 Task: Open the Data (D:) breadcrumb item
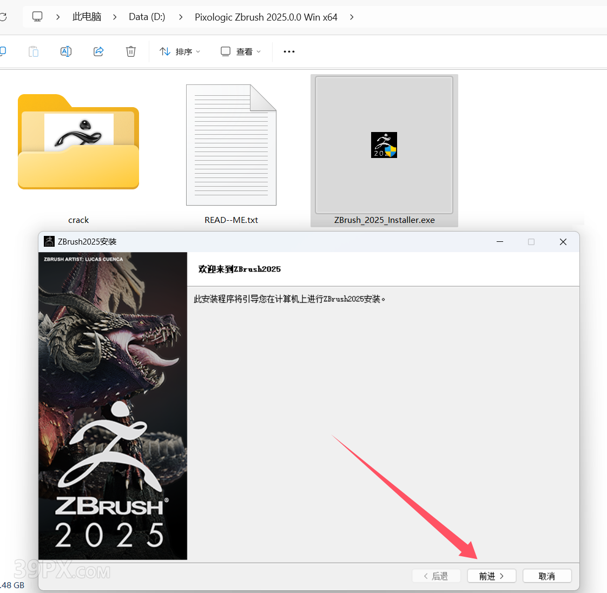(x=147, y=17)
